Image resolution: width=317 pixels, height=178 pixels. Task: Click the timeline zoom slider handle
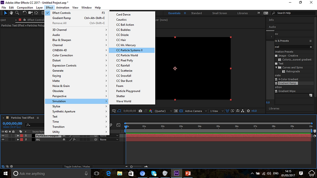point(131,167)
